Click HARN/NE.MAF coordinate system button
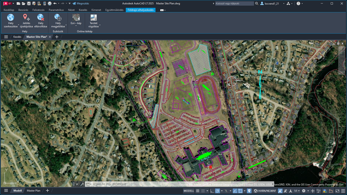 (x=265, y=191)
